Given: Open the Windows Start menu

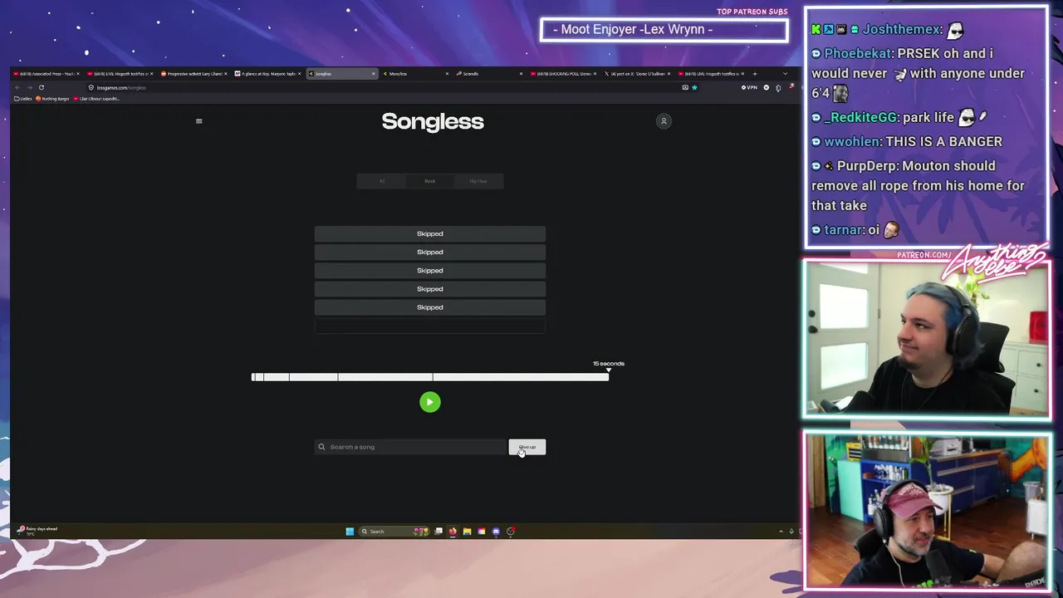Looking at the screenshot, I should 350,532.
